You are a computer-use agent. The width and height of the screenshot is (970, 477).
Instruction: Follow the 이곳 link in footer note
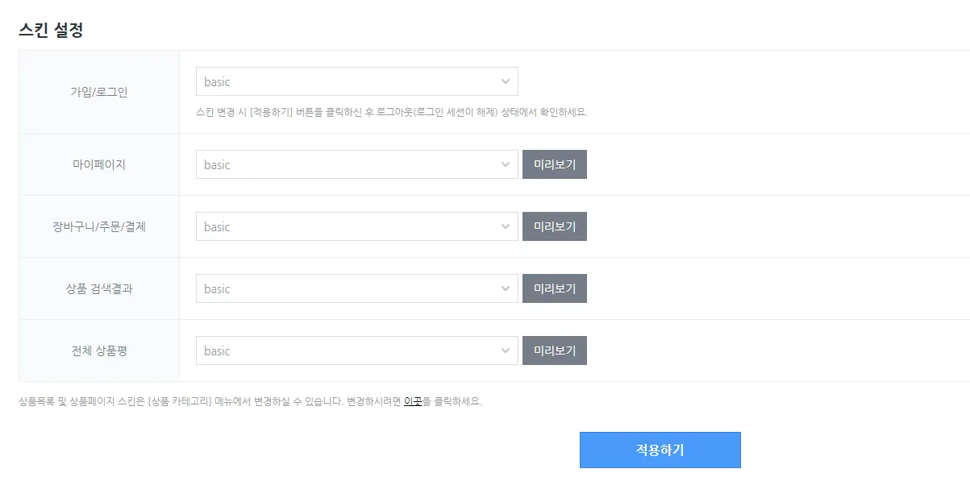coord(413,401)
